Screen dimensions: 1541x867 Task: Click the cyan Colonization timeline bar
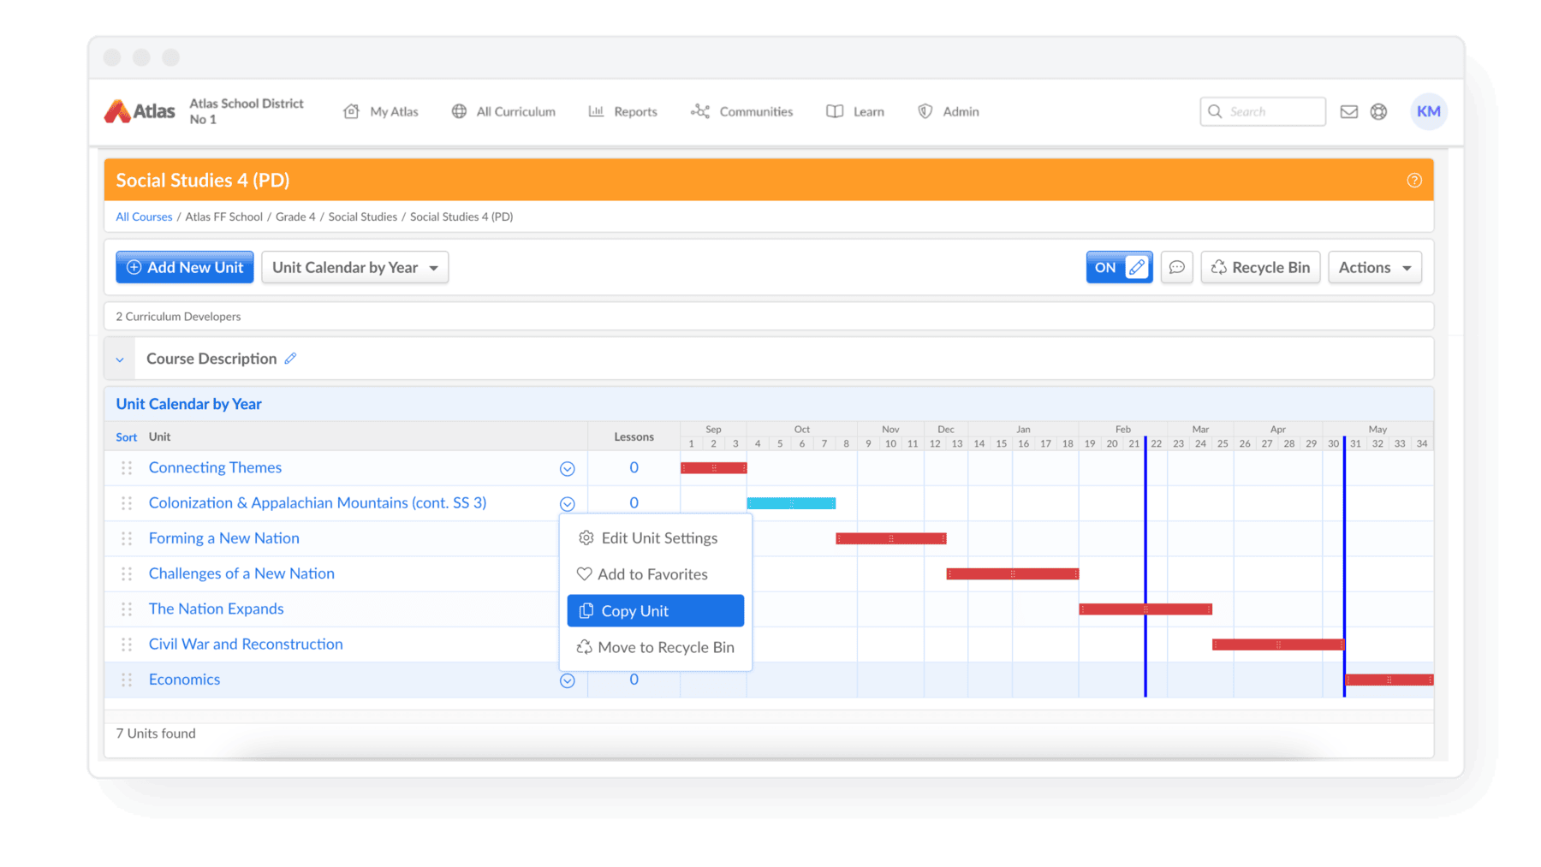[x=790, y=503]
